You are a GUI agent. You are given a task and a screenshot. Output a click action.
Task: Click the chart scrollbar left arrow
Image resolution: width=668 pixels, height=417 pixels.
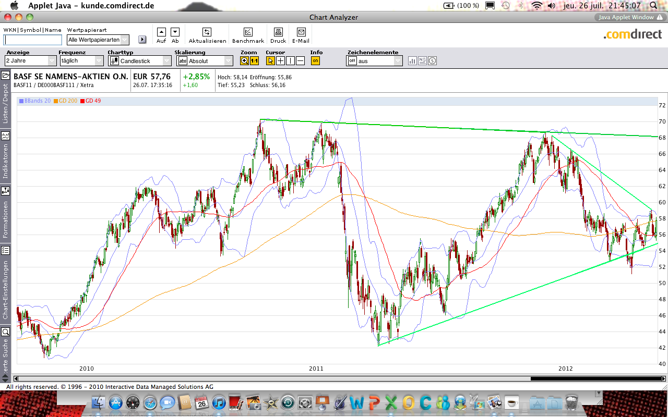16,379
